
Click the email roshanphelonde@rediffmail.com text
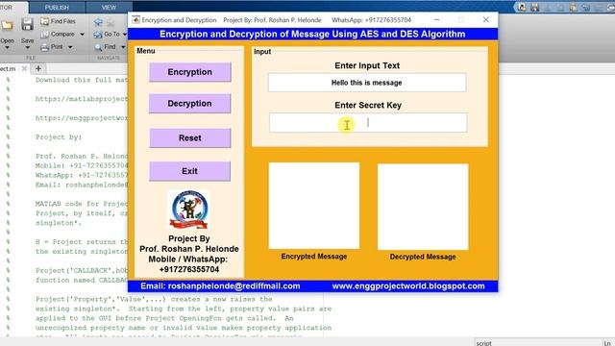(x=220, y=286)
